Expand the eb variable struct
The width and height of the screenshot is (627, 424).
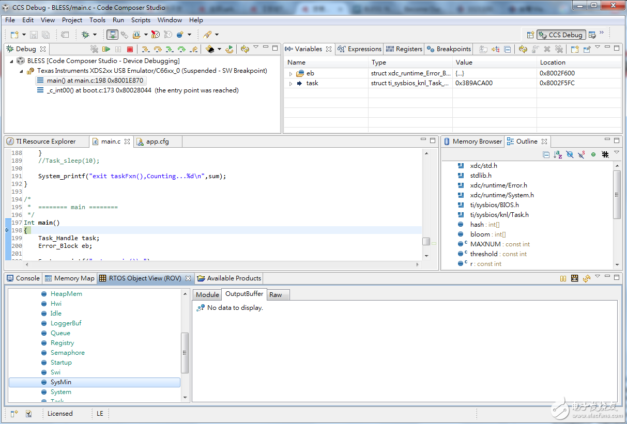291,73
